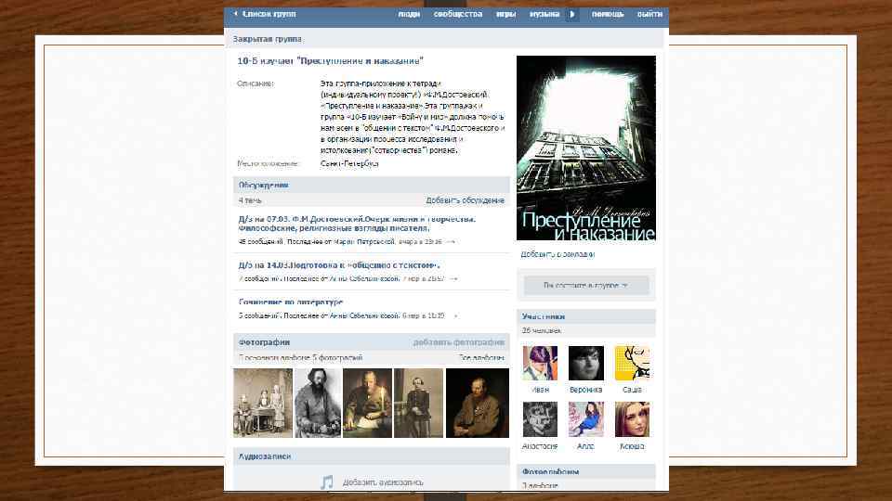Open the Участники section header
The width and height of the screenshot is (892, 501).
[x=586, y=316]
